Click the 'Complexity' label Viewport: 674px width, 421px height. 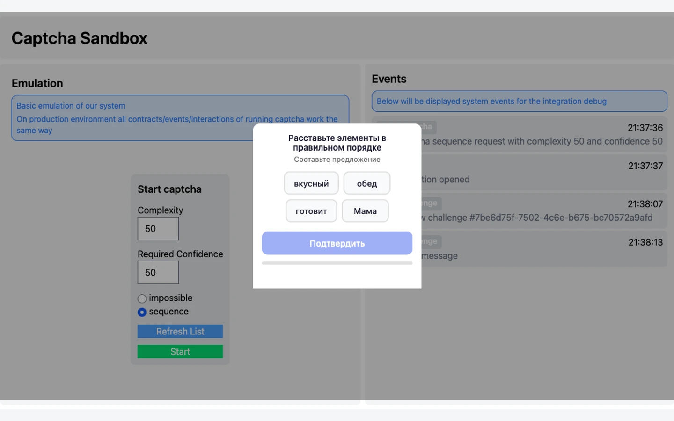160,210
